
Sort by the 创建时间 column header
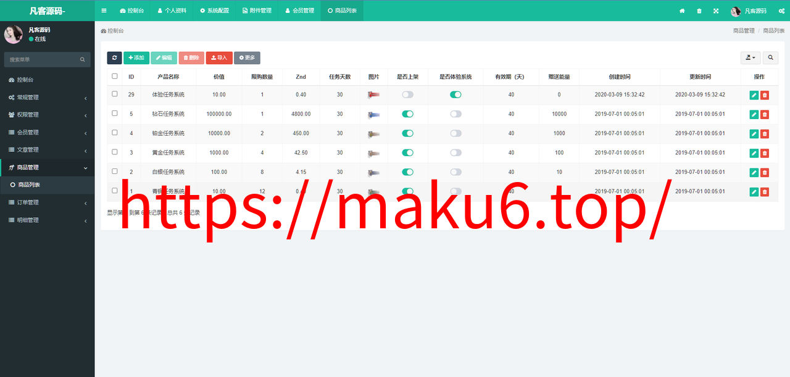coord(620,77)
